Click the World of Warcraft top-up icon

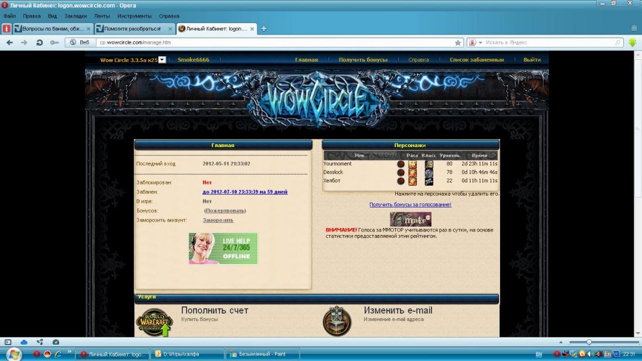[x=154, y=322]
